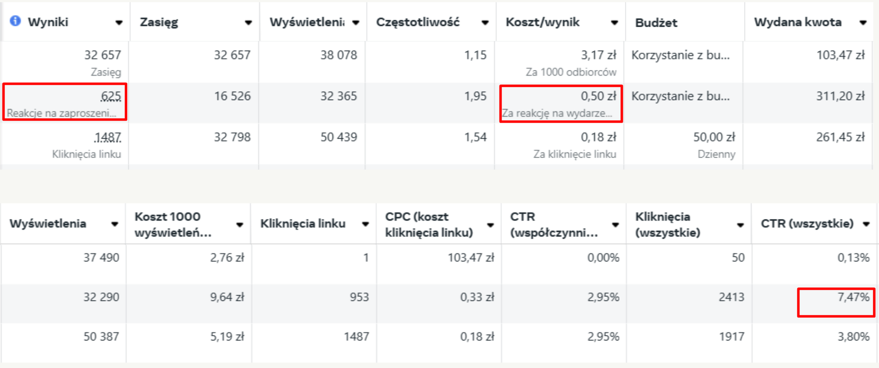Screen dimensions: 879x368
Task: Select the Budżet column header
Action: coord(656,23)
